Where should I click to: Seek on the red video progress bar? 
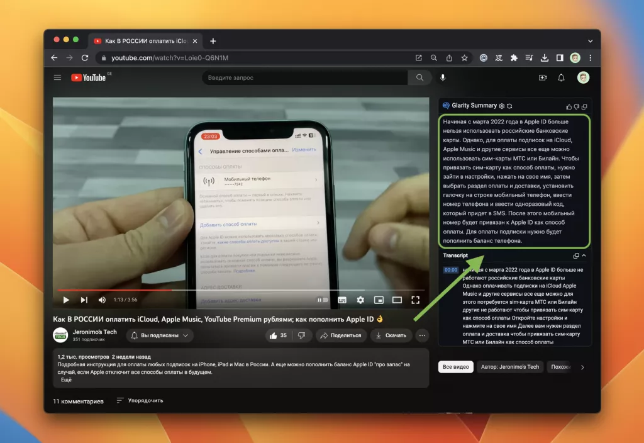pos(241,290)
